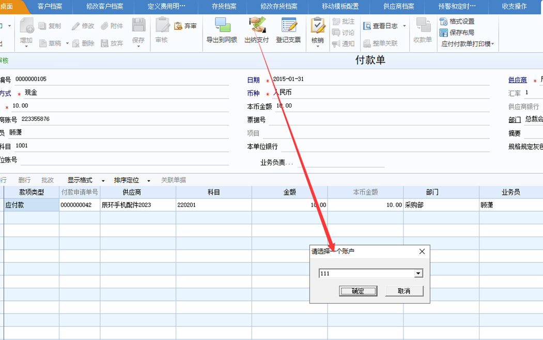
Task: Switch to the 供应商档案 tab
Action: point(398,6)
